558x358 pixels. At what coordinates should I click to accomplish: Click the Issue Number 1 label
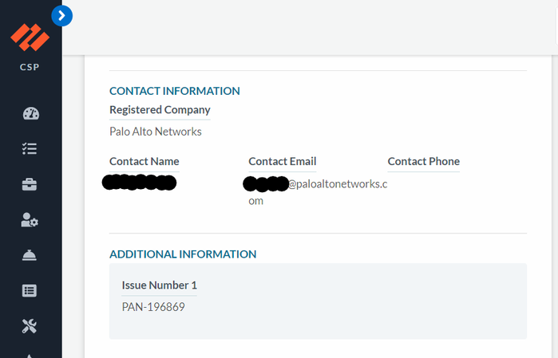(159, 285)
